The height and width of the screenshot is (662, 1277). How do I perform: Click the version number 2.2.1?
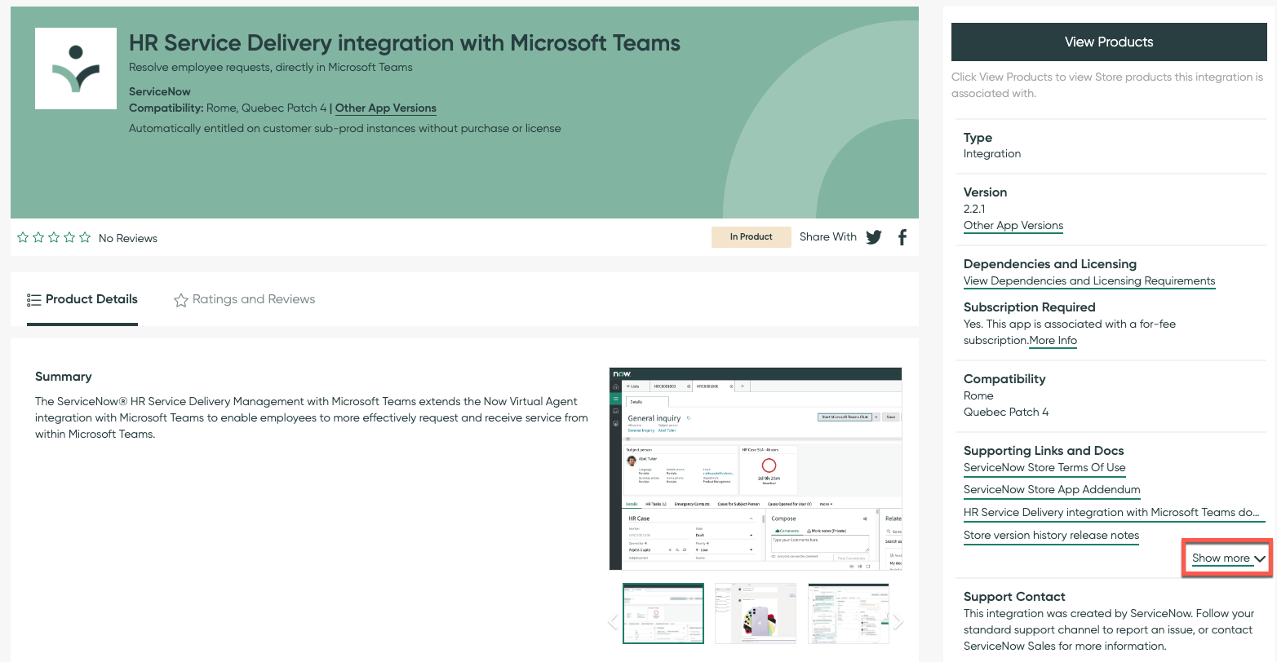[x=974, y=209]
